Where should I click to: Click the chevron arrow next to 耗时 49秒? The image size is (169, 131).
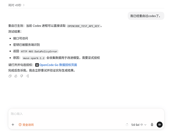pyautogui.click(x=24, y=5)
